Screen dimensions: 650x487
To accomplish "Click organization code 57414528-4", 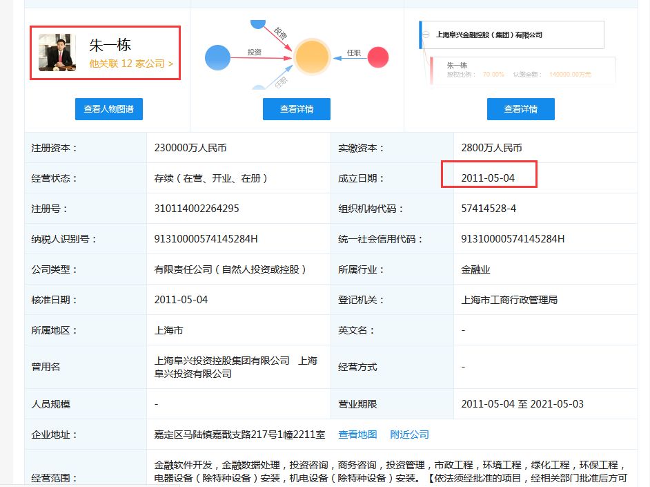I will [x=489, y=208].
